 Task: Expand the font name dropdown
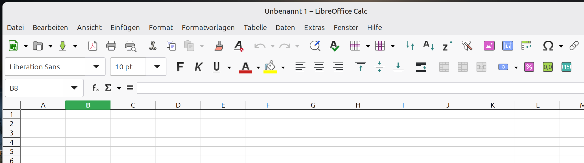(x=96, y=67)
